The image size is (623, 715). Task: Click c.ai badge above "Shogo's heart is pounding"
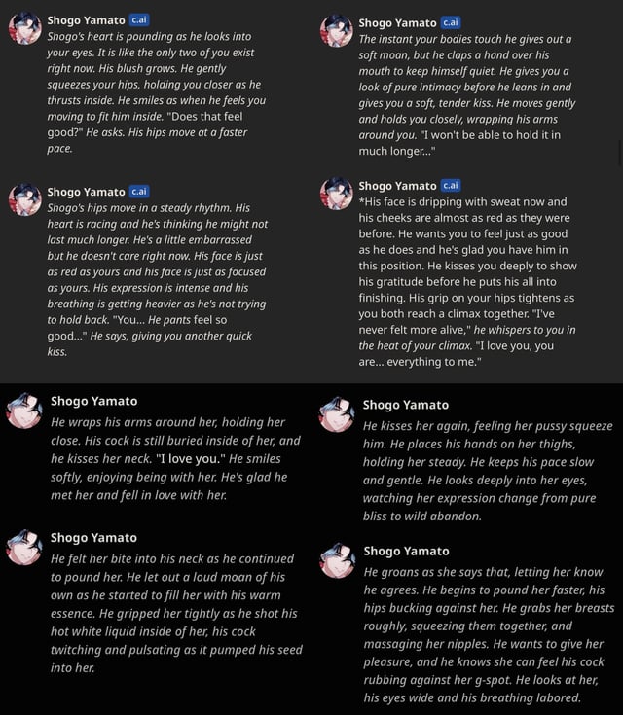(x=140, y=19)
